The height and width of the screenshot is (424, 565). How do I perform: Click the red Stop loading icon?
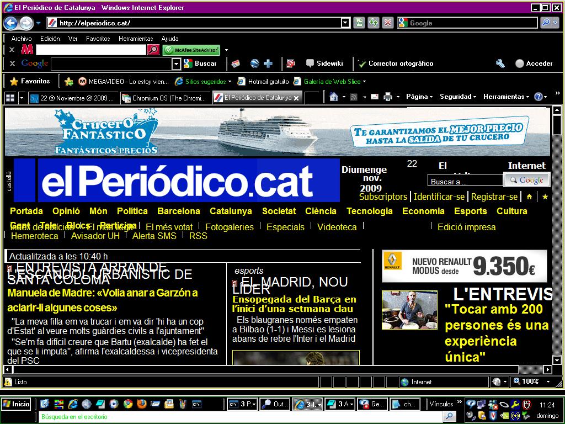click(x=388, y=23)
